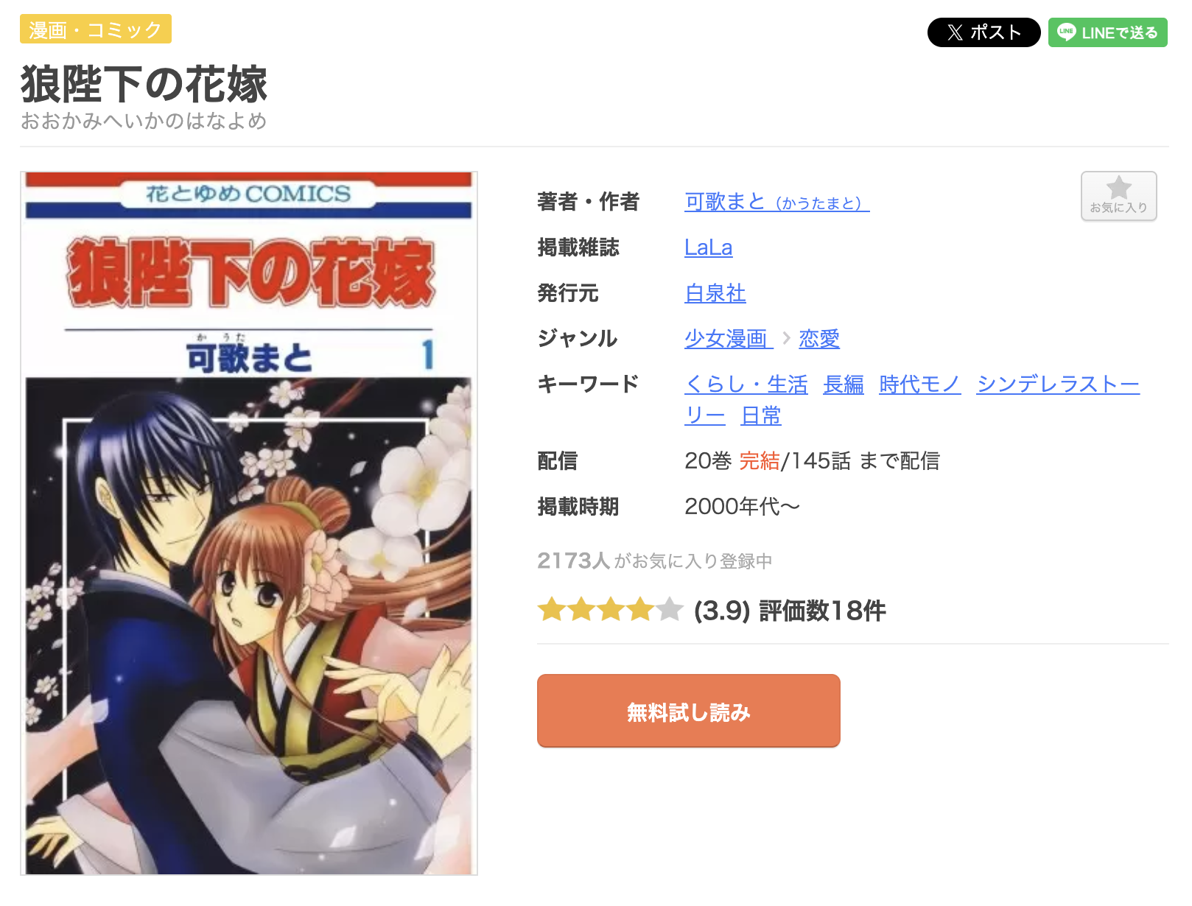
Task: Open keyword 長編
Action: 844,384
